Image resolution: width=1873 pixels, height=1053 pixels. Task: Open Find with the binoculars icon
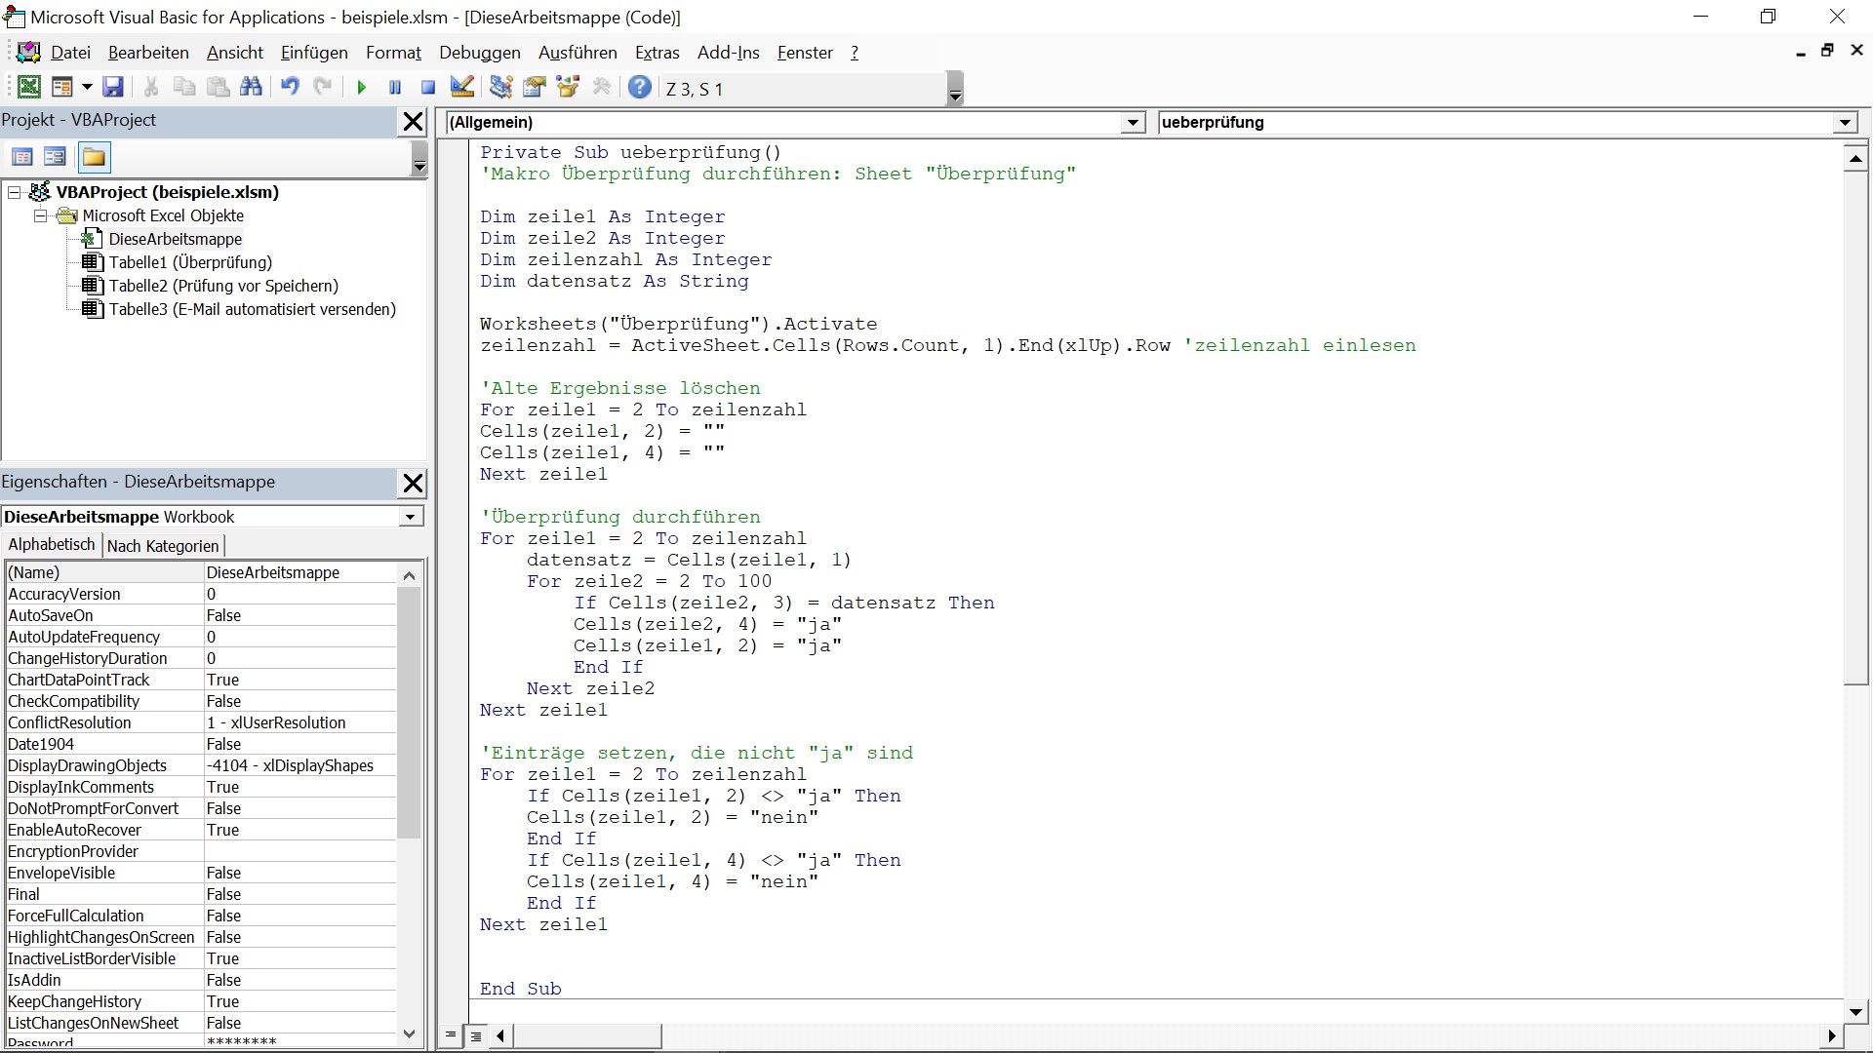[251, 88]
